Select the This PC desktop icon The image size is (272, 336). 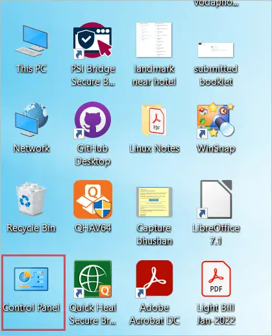tap(31, 41)
